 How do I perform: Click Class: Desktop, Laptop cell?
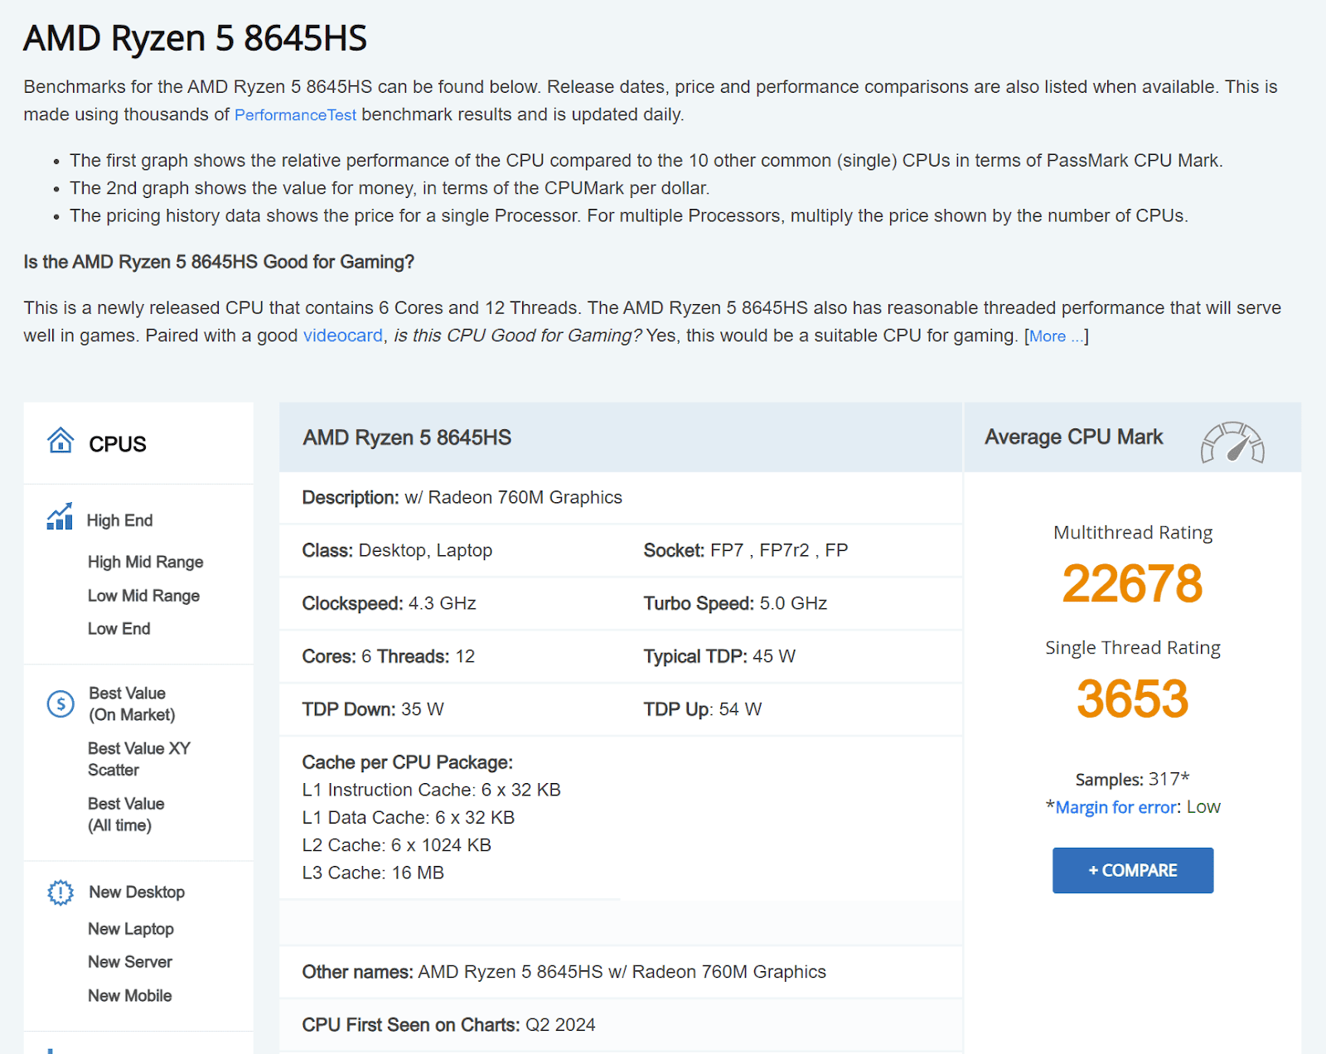coord(397,550)
